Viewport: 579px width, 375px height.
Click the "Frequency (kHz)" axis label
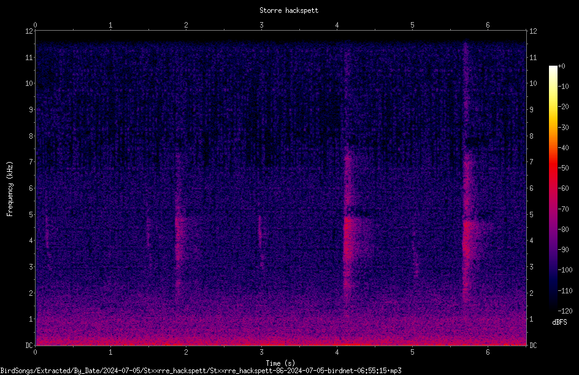pyautogui.click(x=10, y=189)
